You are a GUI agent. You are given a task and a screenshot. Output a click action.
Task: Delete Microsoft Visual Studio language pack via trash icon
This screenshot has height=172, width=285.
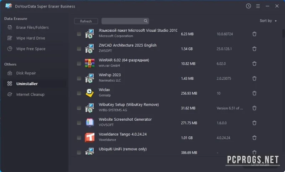(x=254, y=34)
